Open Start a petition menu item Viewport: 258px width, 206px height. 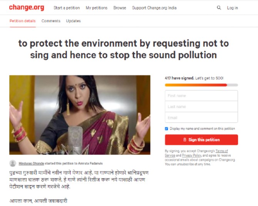pos(67,8)
